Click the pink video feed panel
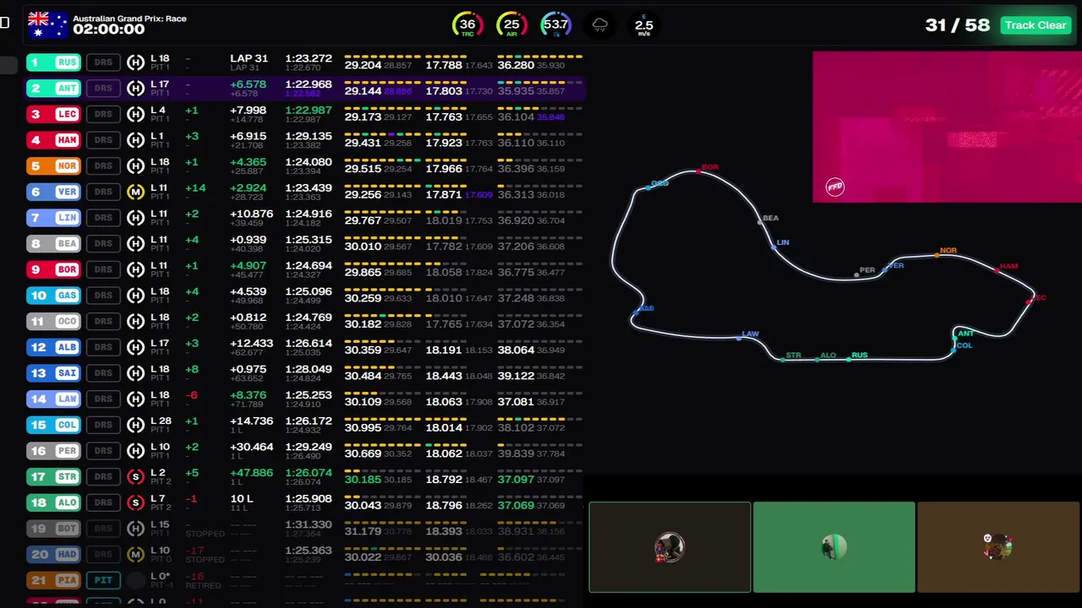This screenshot has width=1082, height=608. click(947, 127)
